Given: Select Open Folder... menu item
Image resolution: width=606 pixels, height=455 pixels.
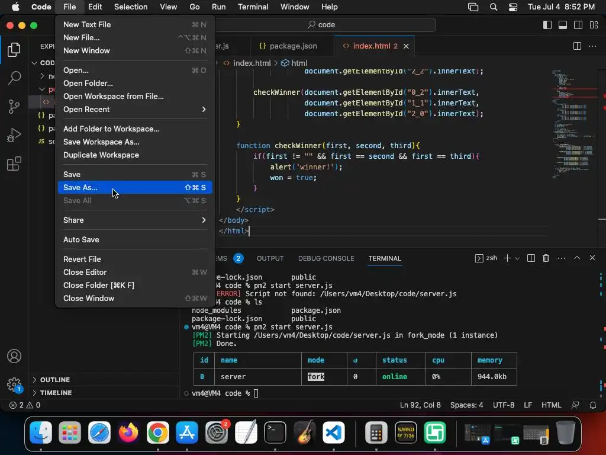Looking at the screenshot, I should pos(135,83).
